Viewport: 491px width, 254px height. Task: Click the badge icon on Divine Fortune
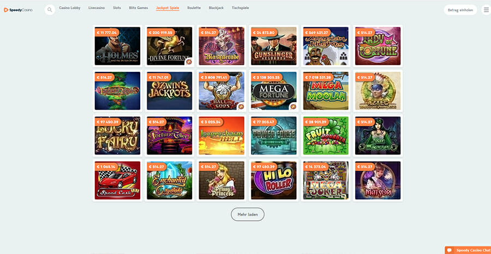pyautogui.click(x=189, y=62)
